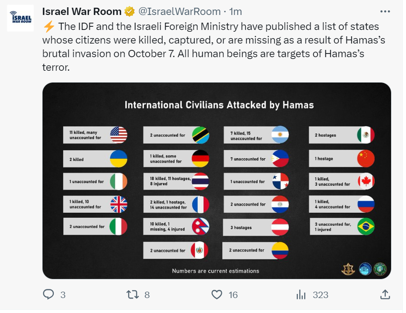406x313 pixels.
Task: Open the three-dot more options menu
Action: (x=385, y=11)
